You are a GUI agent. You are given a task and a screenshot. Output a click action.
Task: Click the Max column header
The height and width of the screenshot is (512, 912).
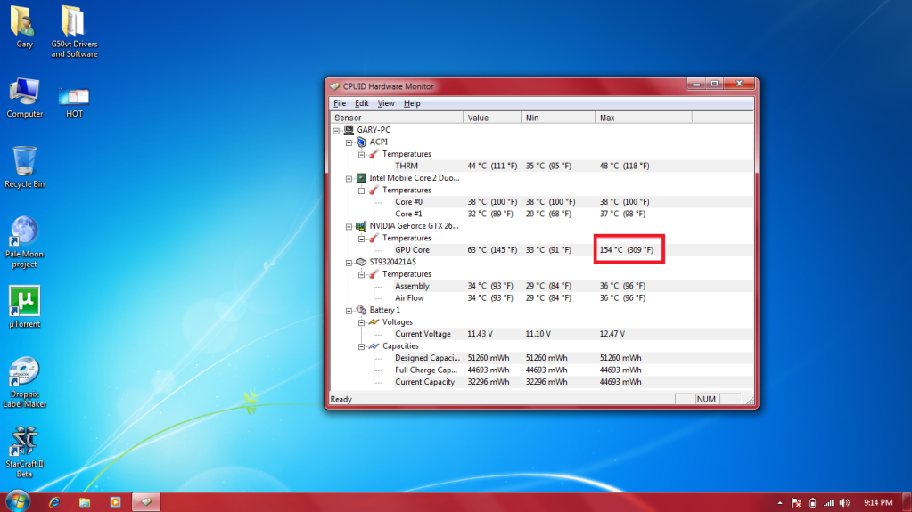pos(644,118)
